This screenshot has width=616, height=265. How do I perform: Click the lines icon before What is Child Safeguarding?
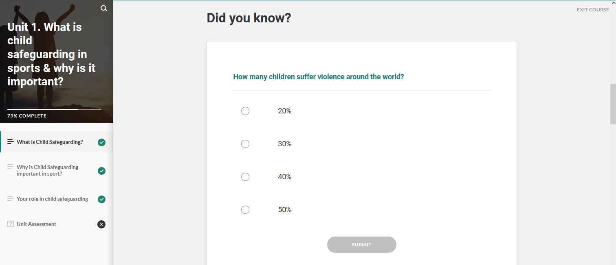click(11, 142)
